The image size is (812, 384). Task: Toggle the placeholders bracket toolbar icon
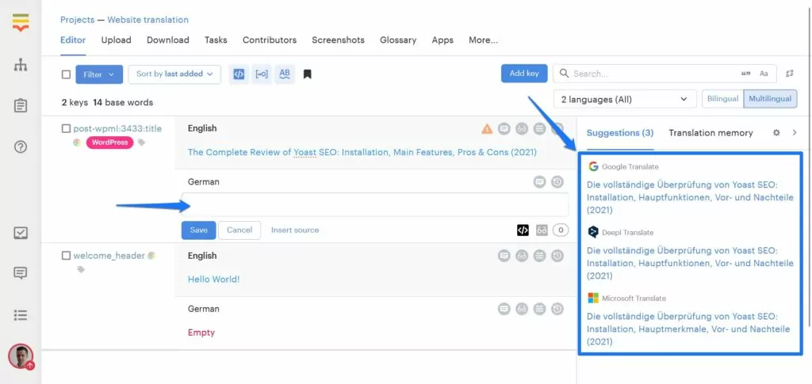pos(262,74)
